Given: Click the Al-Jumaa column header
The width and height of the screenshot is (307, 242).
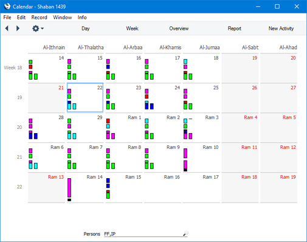Looking at the screenshot, I should 210,47.
